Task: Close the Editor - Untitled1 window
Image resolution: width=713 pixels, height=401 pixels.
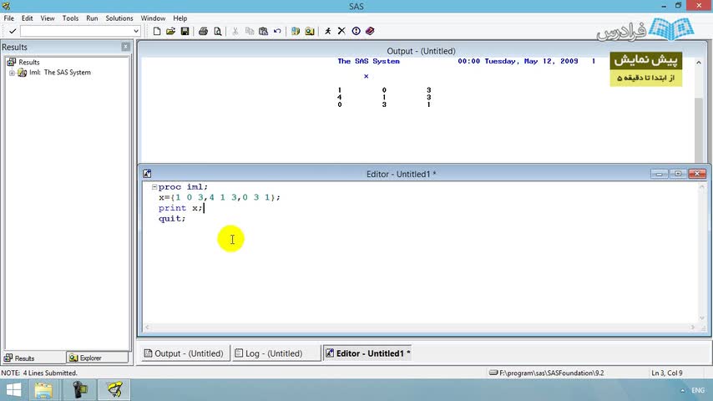Action: click(697, 174)
